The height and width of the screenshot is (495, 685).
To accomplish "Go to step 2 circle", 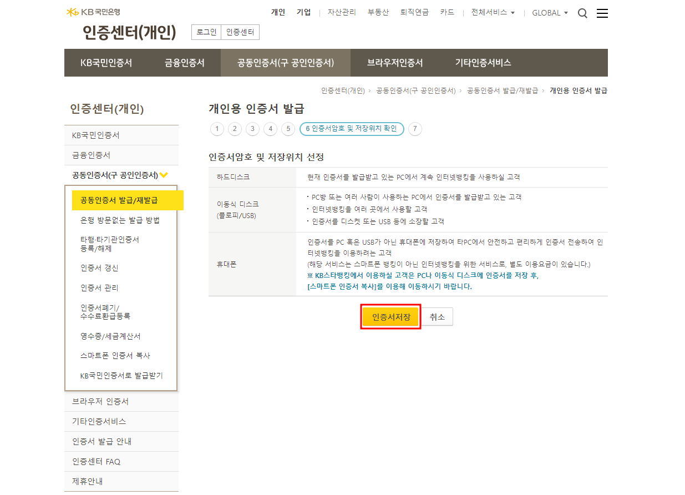I will 235,129.
